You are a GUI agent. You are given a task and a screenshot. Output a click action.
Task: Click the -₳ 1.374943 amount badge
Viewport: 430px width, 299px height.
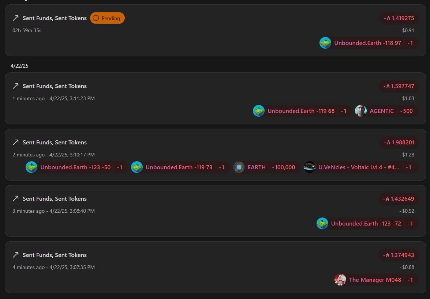pyautogui.click(x=399, y=255)
